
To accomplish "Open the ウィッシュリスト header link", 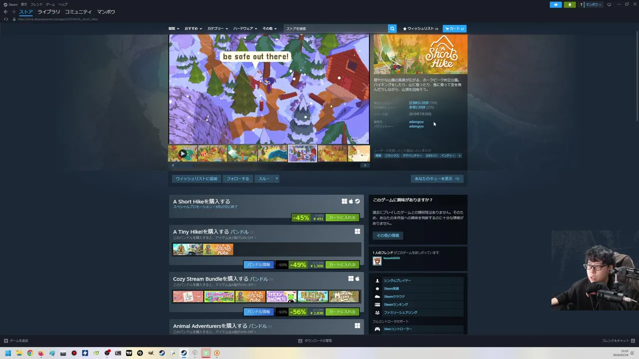I will (420, 28).
